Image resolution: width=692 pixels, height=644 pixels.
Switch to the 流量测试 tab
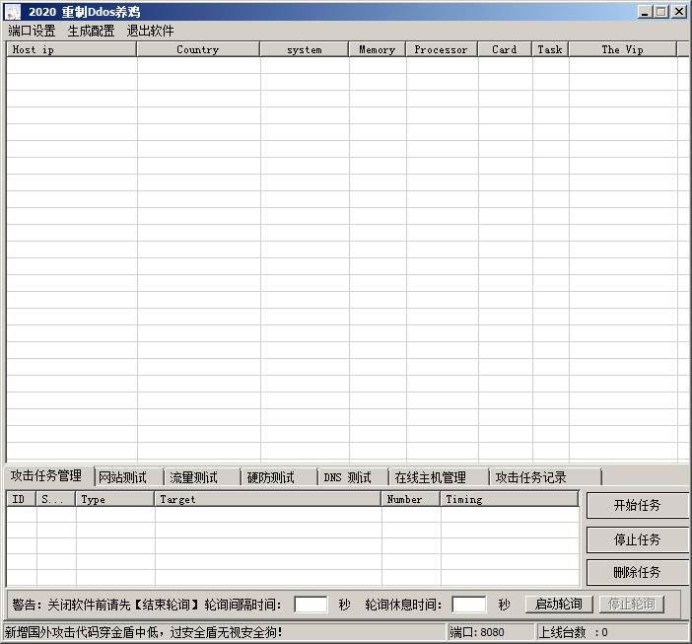coord(193,477)
